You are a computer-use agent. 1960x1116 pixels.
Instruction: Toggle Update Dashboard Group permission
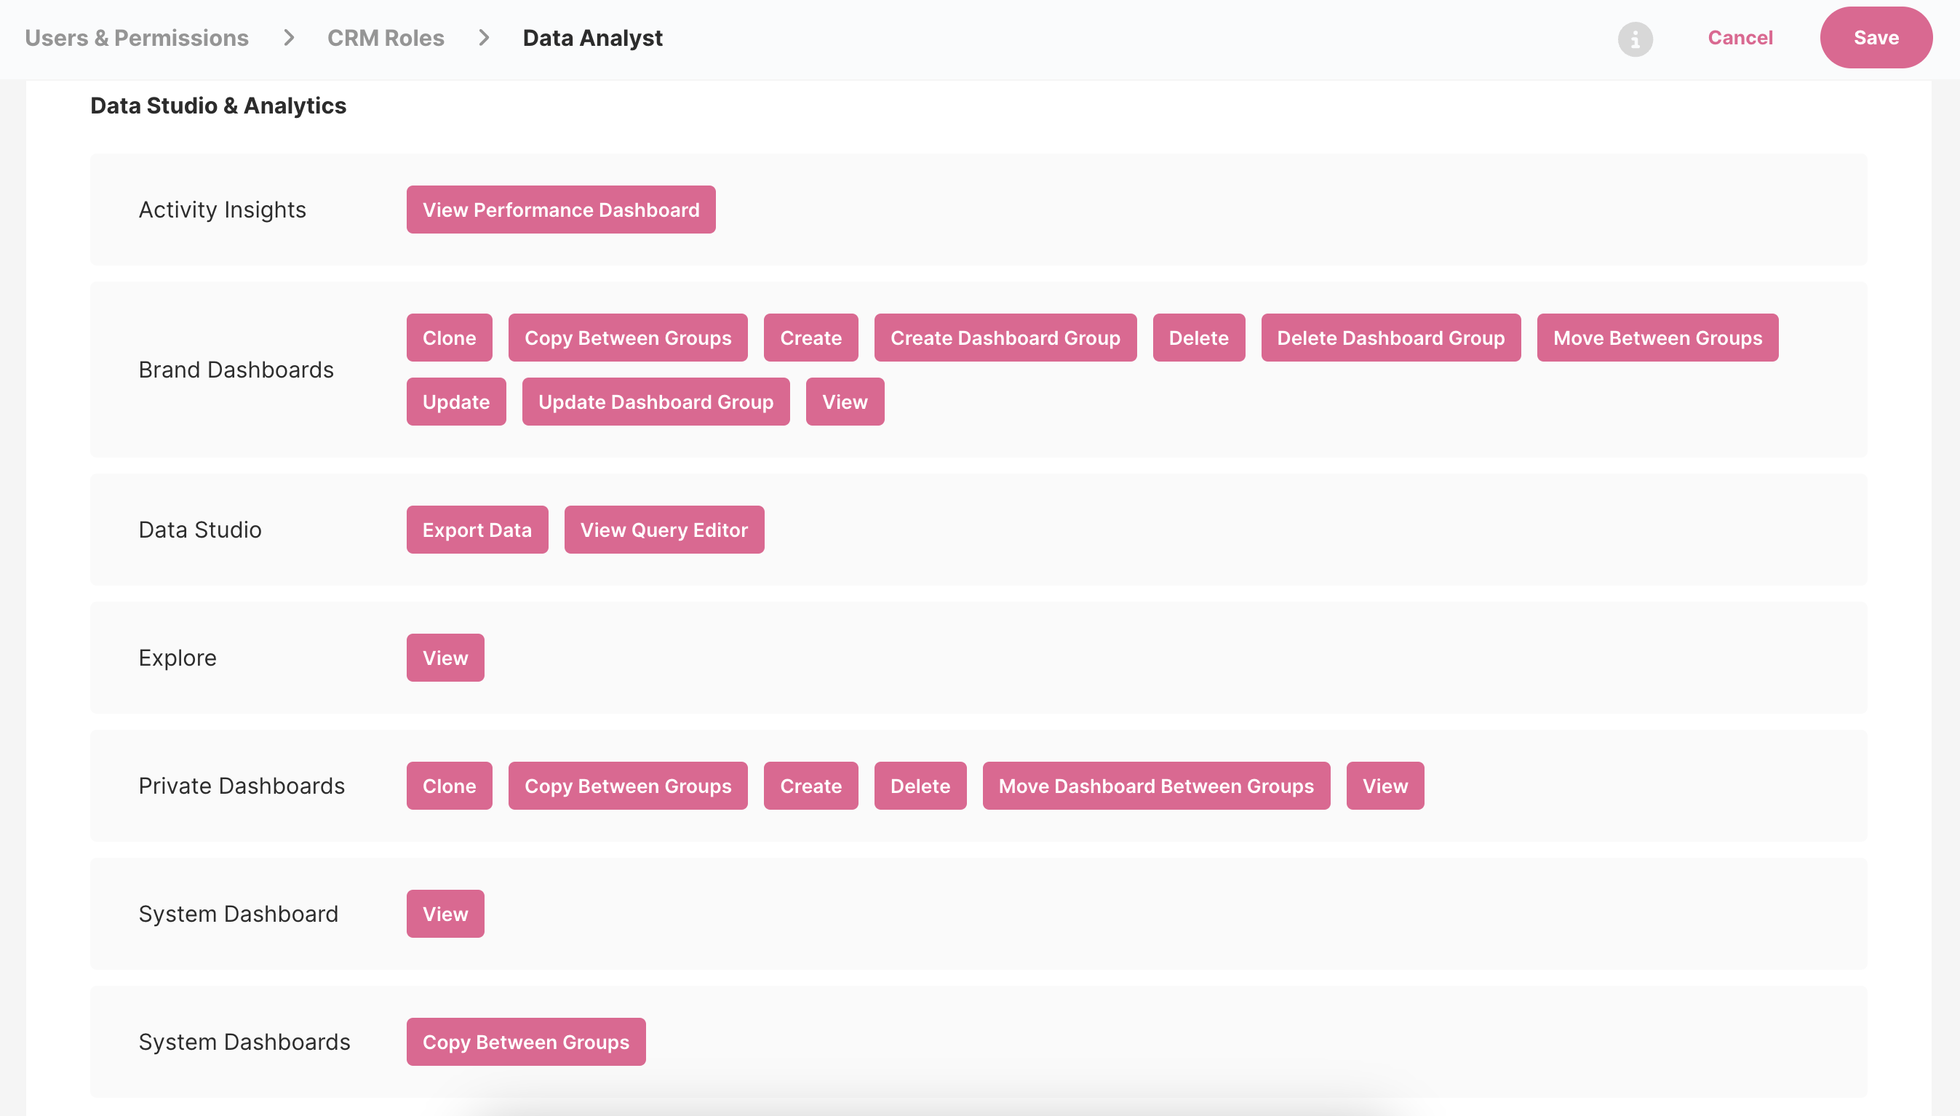(656, 402)
